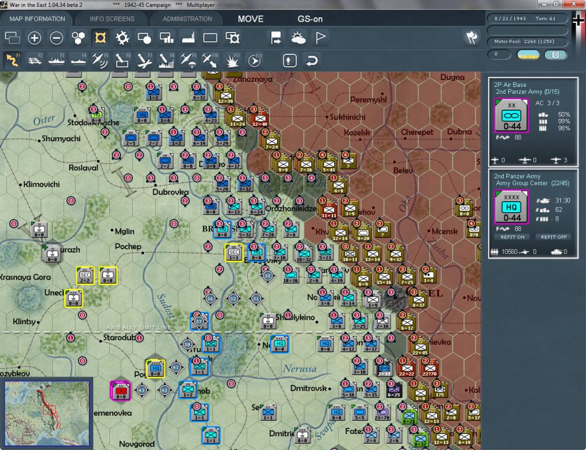Switch to the INFO SCREENS tab
The image size is (586, 450).
click(112, 19)
